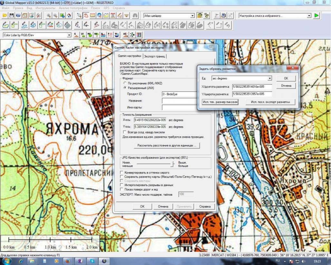Toggle Интерполировать разрывы в данных checkbox
The height and width of the screenshot is (265, 331).
coord(122,185)
